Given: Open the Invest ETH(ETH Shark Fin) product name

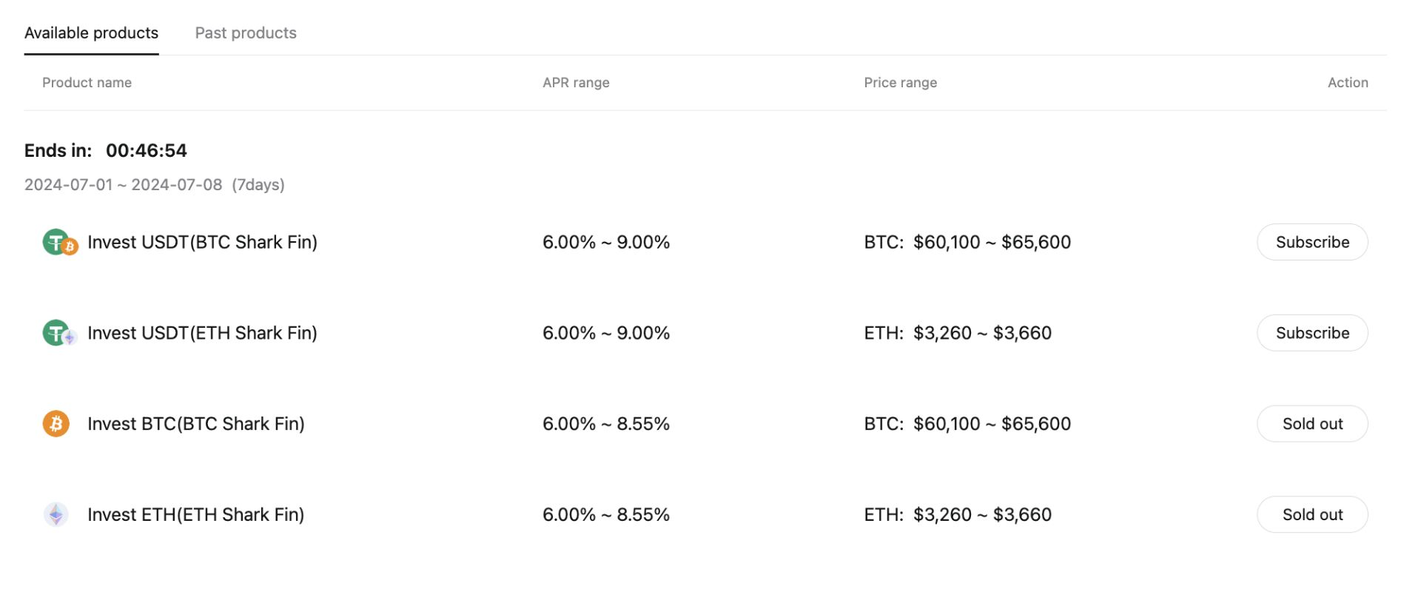Looking at the screenshot, I should tap(196, 514).
